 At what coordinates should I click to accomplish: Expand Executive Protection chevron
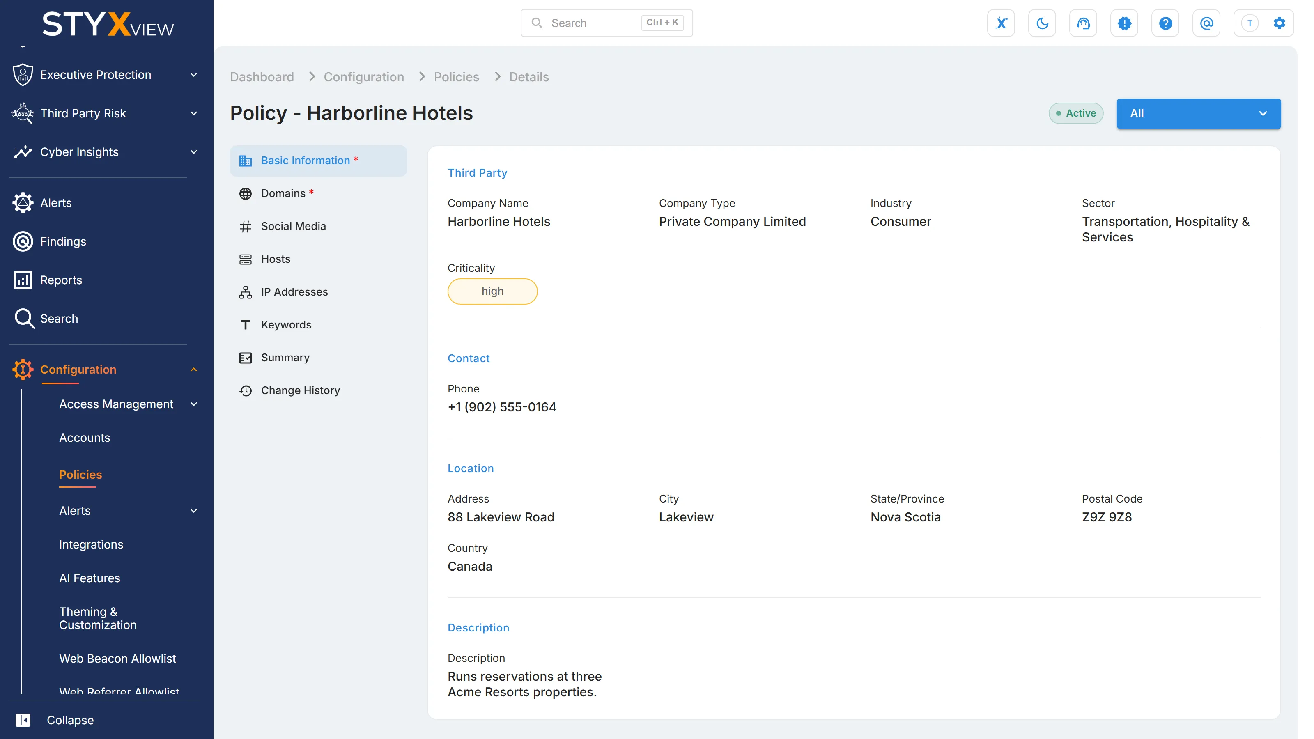tap(194, 75)
